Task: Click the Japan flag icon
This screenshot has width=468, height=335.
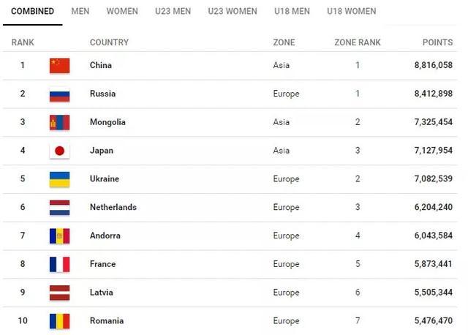Action: coord(59,151)
